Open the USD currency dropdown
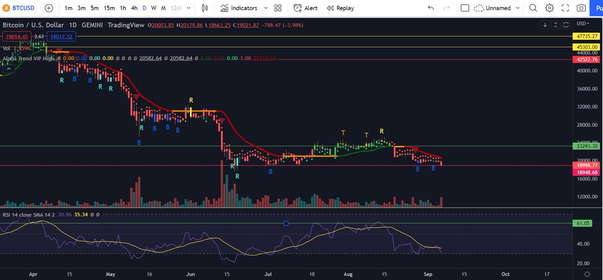This screenshot has width=603, height=280. pyautogui.click(x=583, y=24)
